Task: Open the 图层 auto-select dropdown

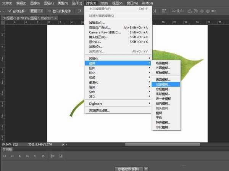Action: tap(36, 11)
